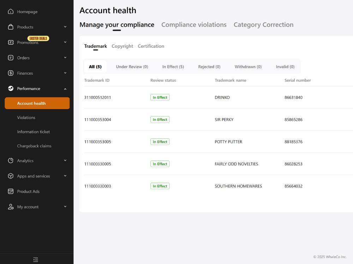Click In Effect badge for SIR PERKY
353x264 pixels.
(160, 120)
